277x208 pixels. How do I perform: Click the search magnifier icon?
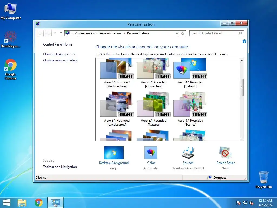[x=240, y=33]
